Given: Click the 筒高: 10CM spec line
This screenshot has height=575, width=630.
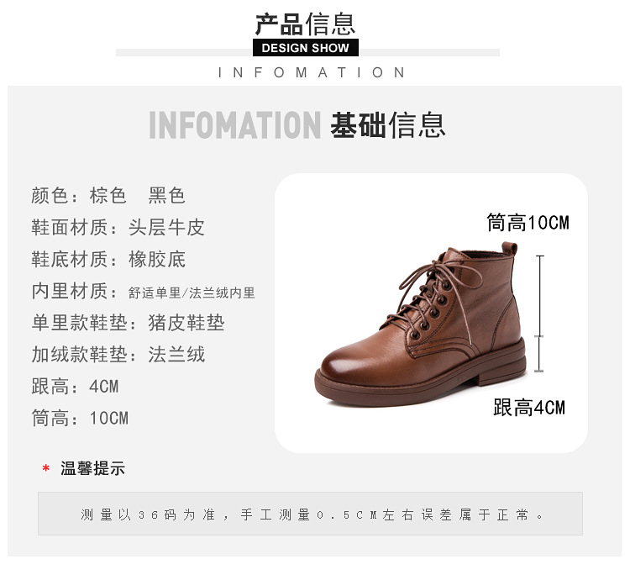Looking at the screenshot, I should 80,418.
